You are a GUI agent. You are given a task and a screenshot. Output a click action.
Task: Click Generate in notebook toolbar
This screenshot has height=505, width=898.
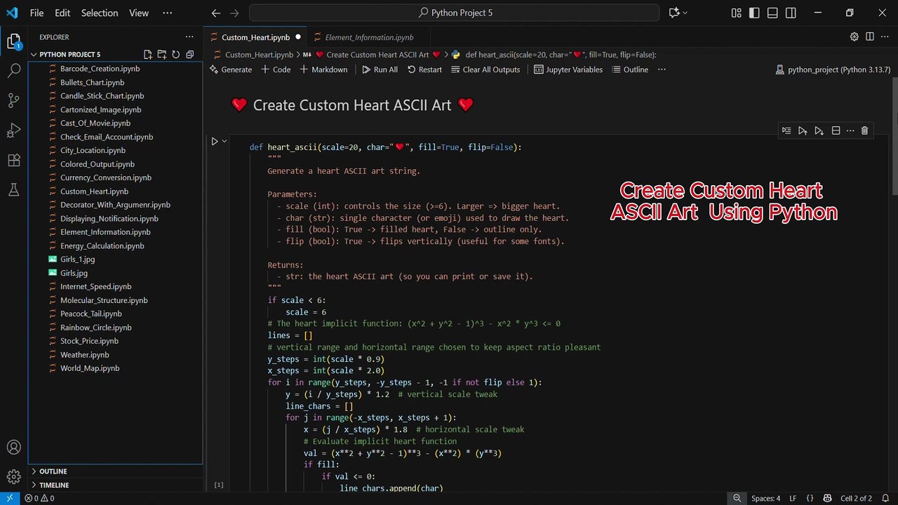pos(231,69)
